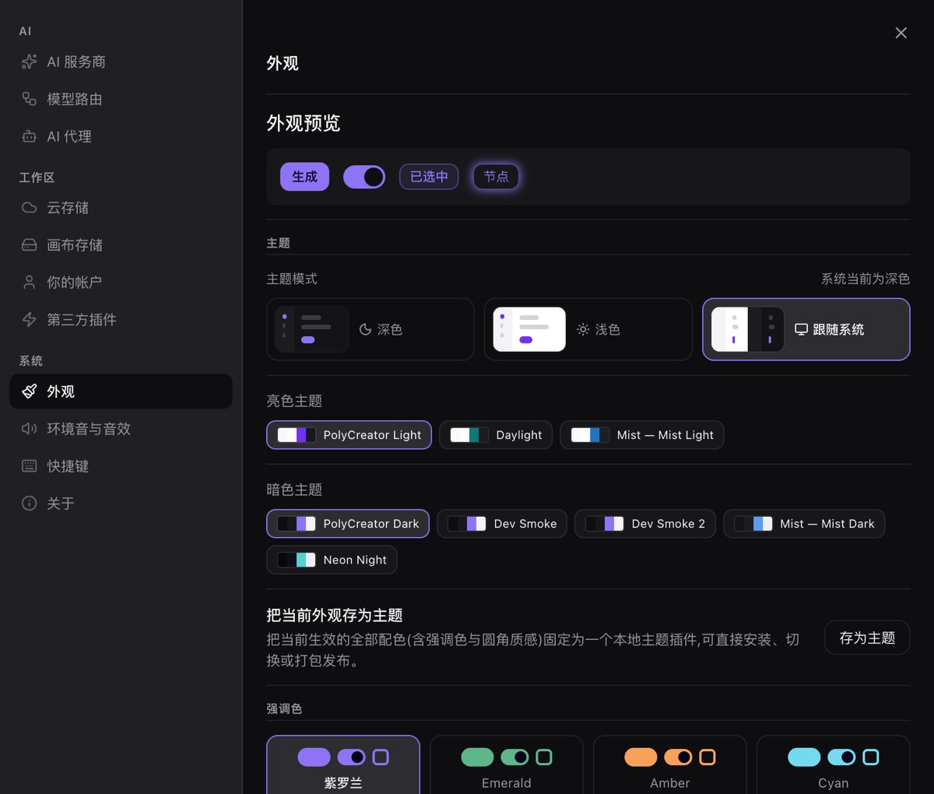Click the 快捷键 keyboard icon
Viewport: 934px width, 794px height.
coord(29,466)
